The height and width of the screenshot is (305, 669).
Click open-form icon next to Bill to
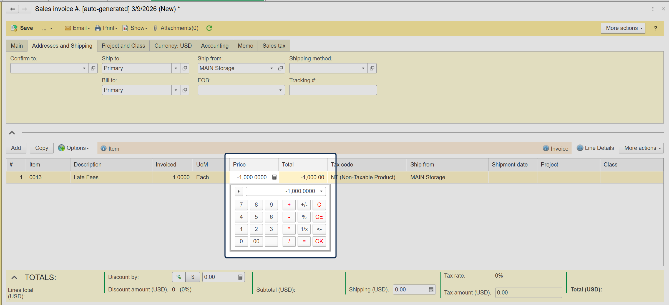tap(185, 90)
